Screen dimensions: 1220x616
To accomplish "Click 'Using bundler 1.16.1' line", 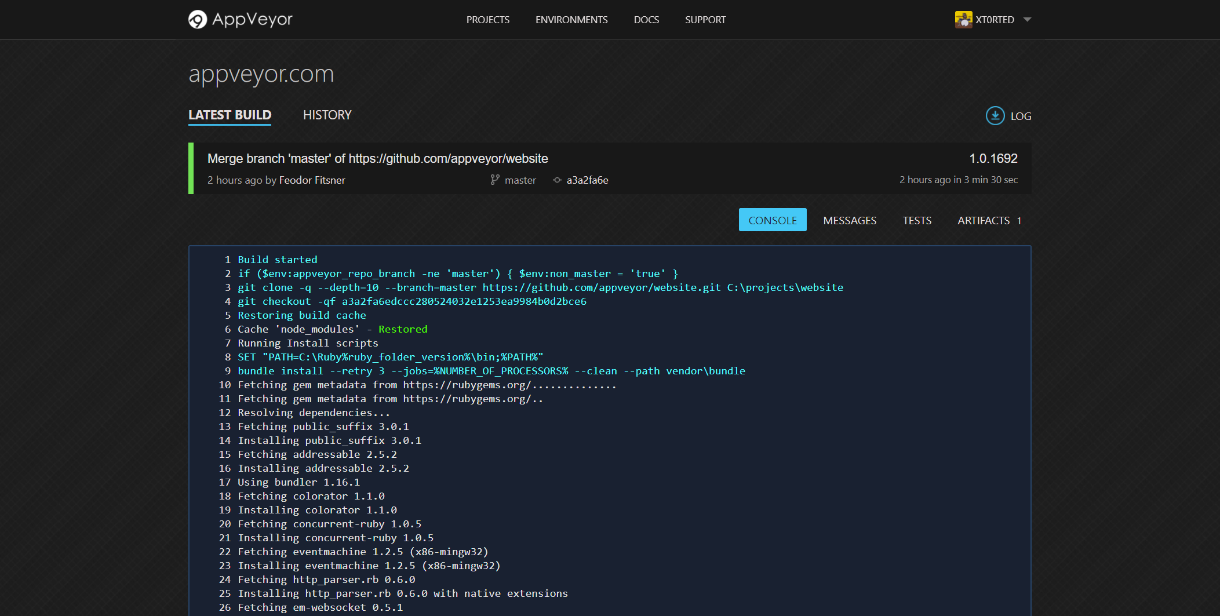I will coord(299,482).
